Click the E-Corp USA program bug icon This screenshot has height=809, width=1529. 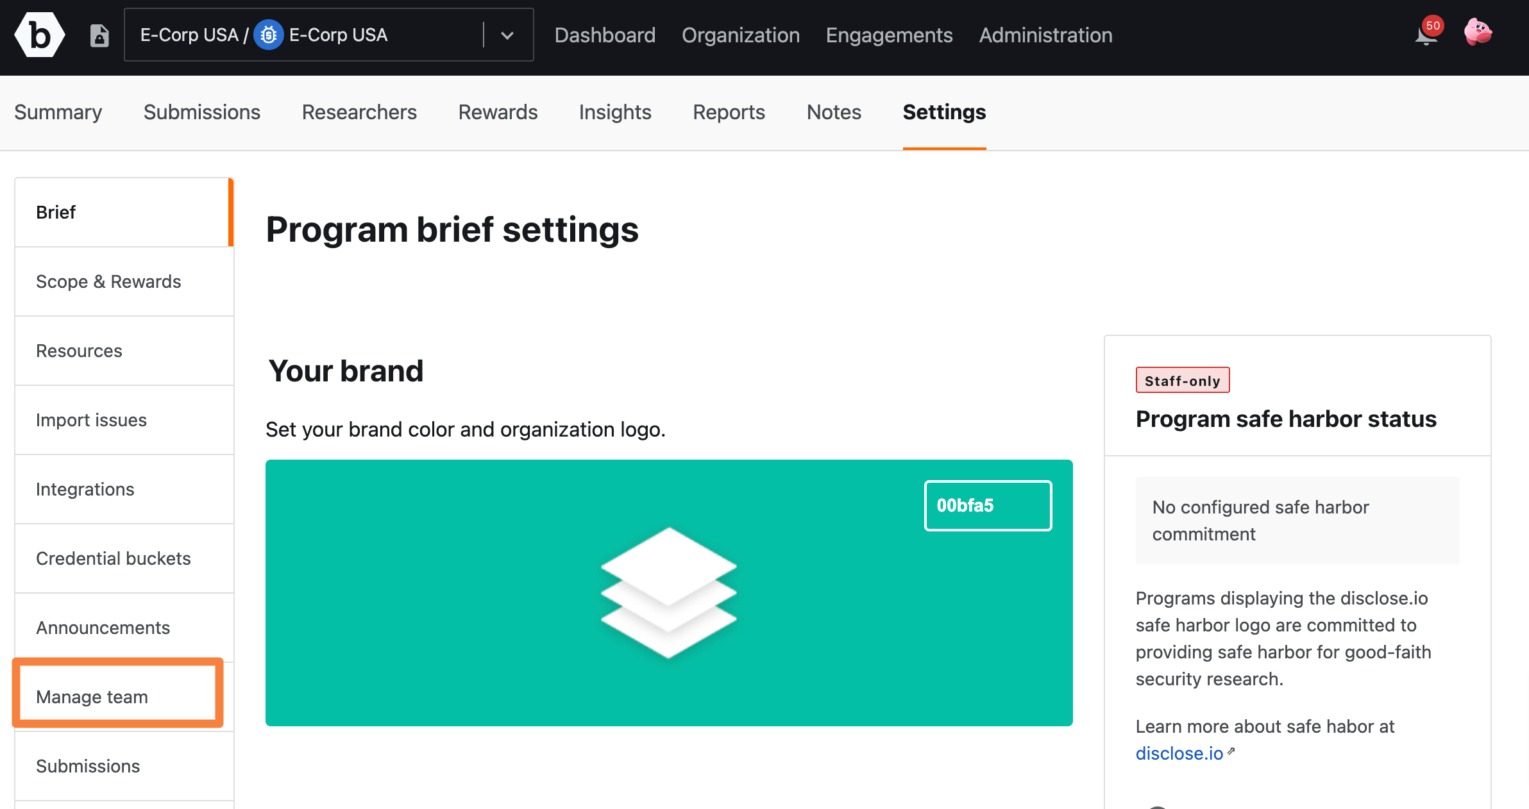click(269, 35)
